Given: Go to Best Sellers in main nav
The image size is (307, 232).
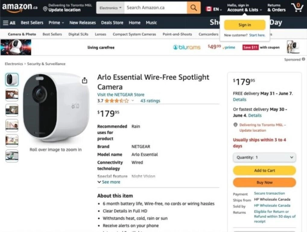Looking at the screenshot, I should coord(32,23).
